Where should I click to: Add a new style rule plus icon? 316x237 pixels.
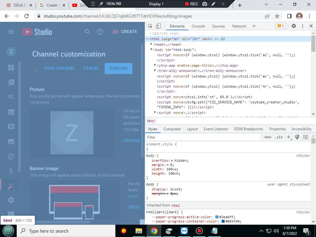click(289, 137)
